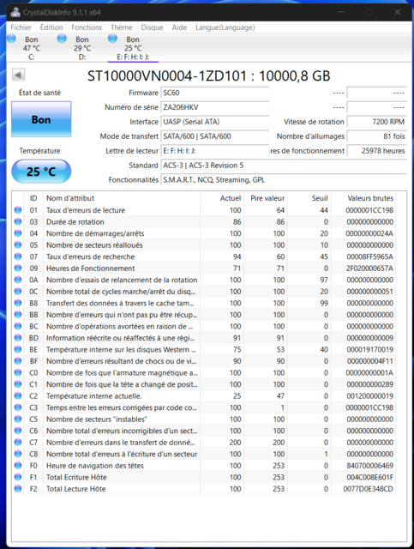Screen dimensions: 414x549
Task: Select disk C: status orb at 47 °C
Action: 11,39
